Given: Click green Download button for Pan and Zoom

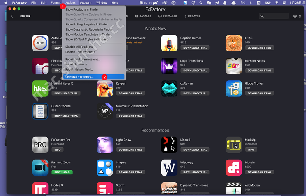Looking at the screenshot, I should point(62,172).
